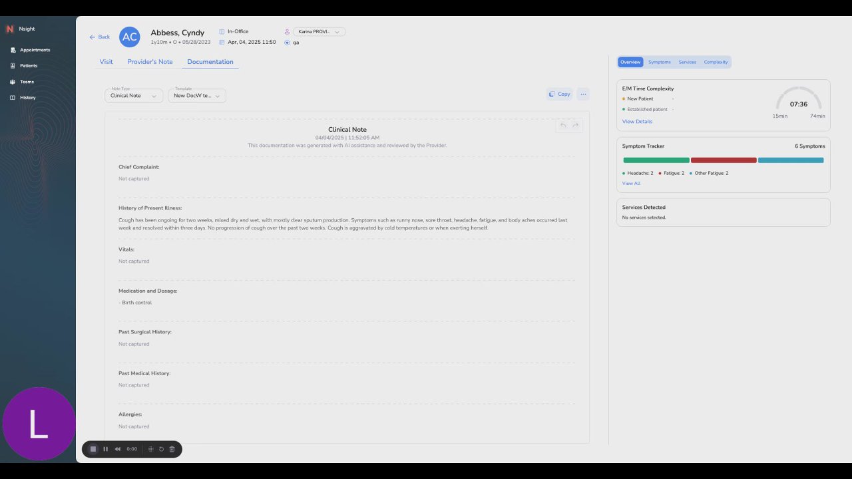Screen dimensions: 852x479
Task: Click the Appointments sidebar icon
Action: 13,50
